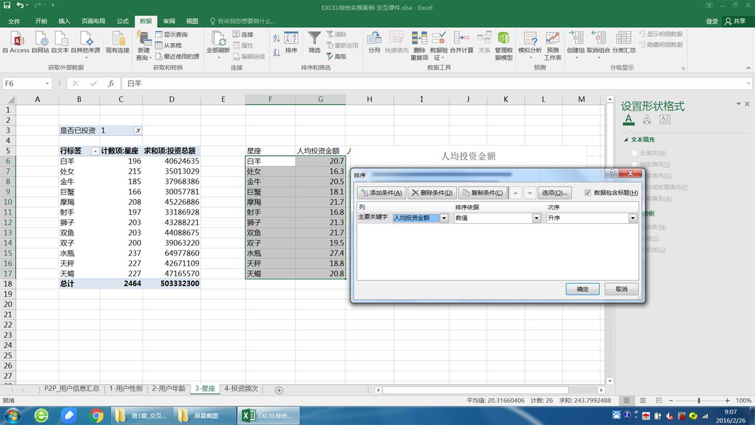Viewport: 755px width, 425px height.
Task: Click 显示查询 (Show Queries) in the ribbon
Action: pyautogui.click(x=171, y=35)
